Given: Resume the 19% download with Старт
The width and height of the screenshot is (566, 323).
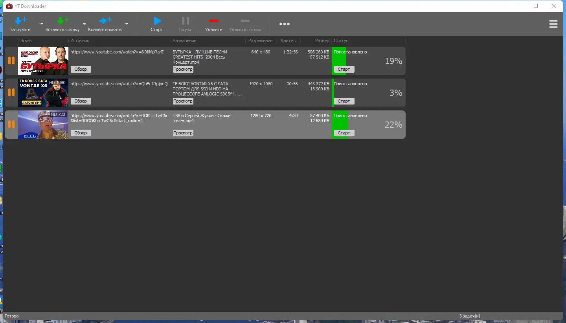Looking at the screenshot, I should (x=344, y=69).
